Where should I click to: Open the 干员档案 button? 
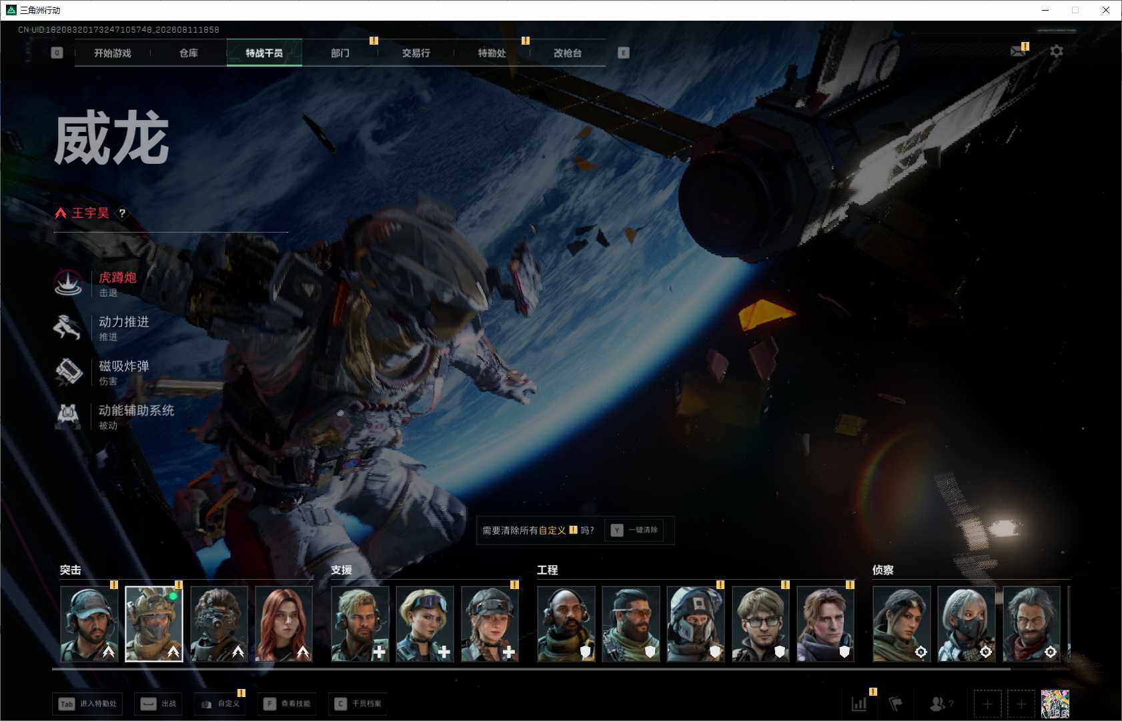click(358, 704)
